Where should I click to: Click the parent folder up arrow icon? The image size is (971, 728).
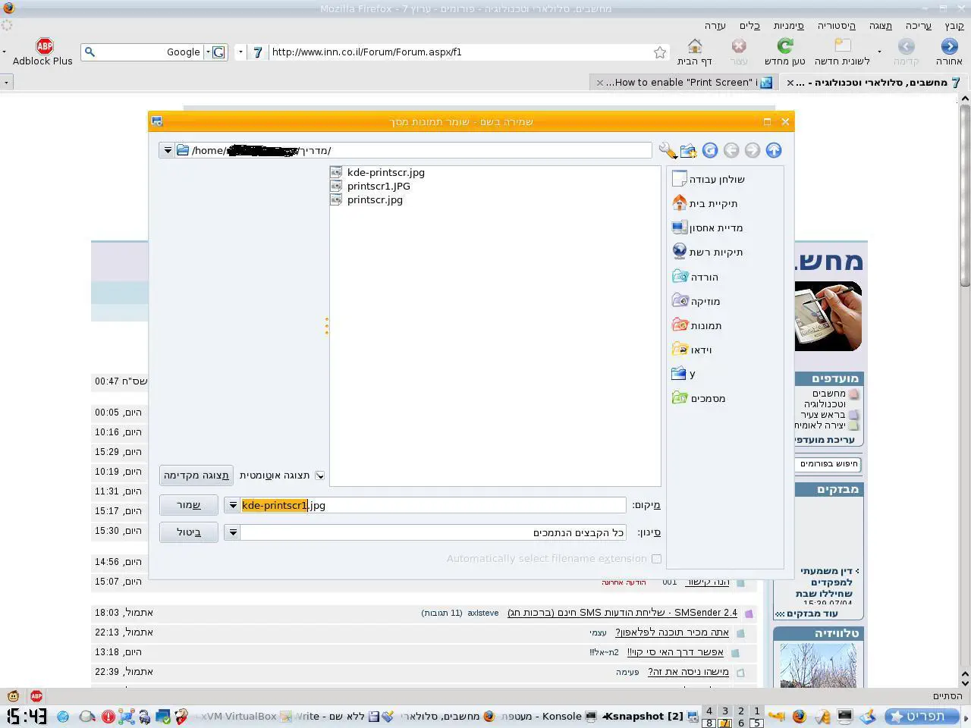pos(773,150)
